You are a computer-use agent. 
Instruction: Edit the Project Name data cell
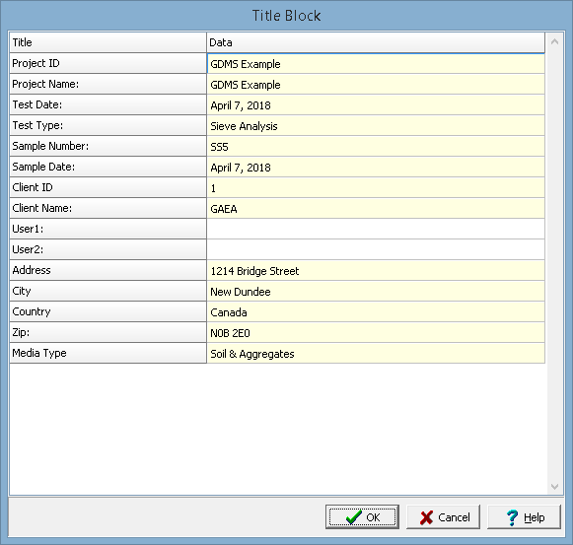[376, 85]
